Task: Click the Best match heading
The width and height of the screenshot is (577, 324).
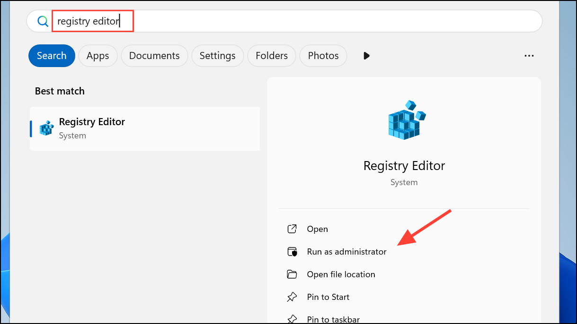Action: click(x=60, y=91)
